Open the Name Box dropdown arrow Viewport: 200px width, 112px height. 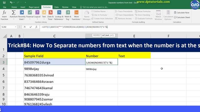[15, 27]
